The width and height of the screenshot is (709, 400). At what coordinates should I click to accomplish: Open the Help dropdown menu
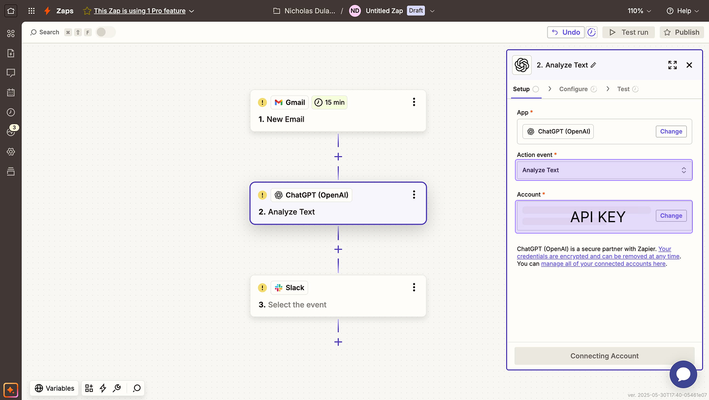pos(682,11)
